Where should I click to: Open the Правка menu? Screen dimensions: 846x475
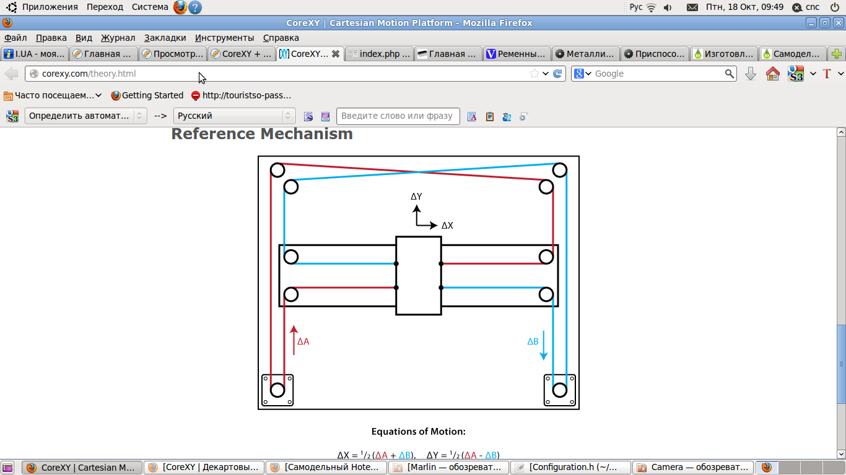[51, 38]
